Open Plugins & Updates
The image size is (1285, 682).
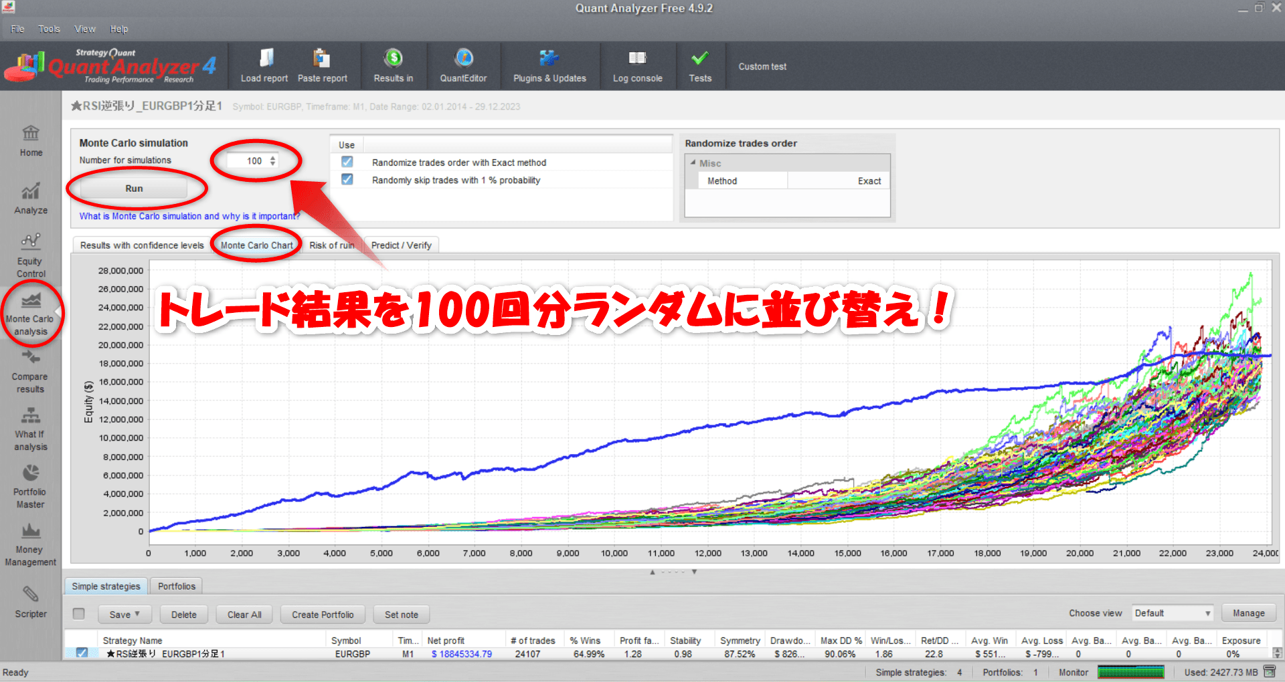(549, 65)
